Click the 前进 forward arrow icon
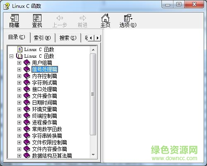 coord(83,18)
